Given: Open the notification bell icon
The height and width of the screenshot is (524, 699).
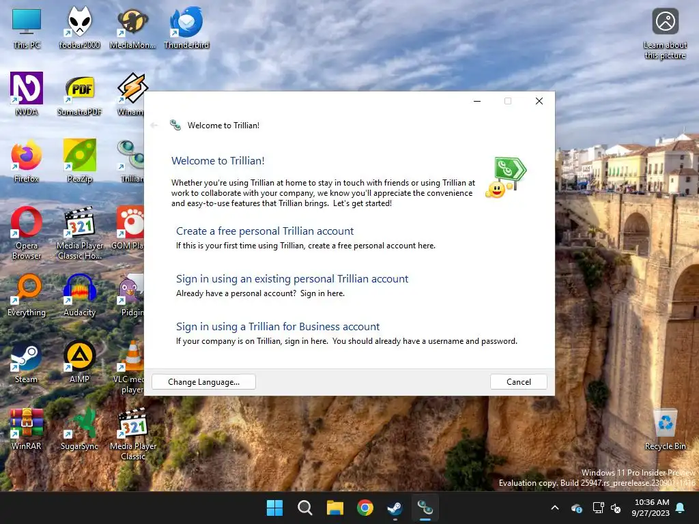Looking at the screenshot, I should coord(681,508).
